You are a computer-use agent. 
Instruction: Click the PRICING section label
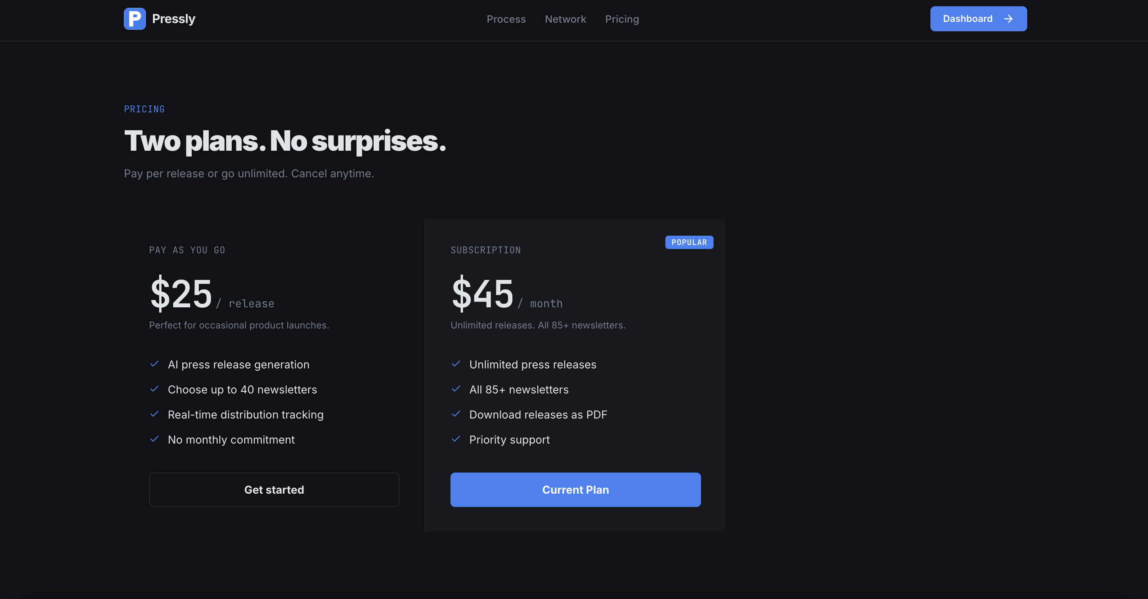click(x=144, y=109)
